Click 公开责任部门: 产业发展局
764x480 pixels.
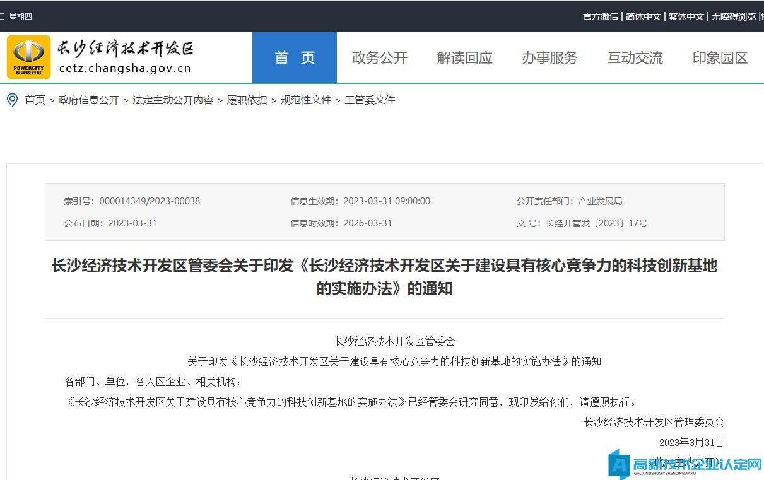pyautogui.click(x=570, y=201)
